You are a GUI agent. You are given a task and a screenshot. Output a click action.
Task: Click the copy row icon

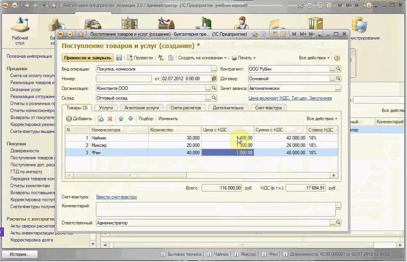pyautogui.click(x=101, y=119)
